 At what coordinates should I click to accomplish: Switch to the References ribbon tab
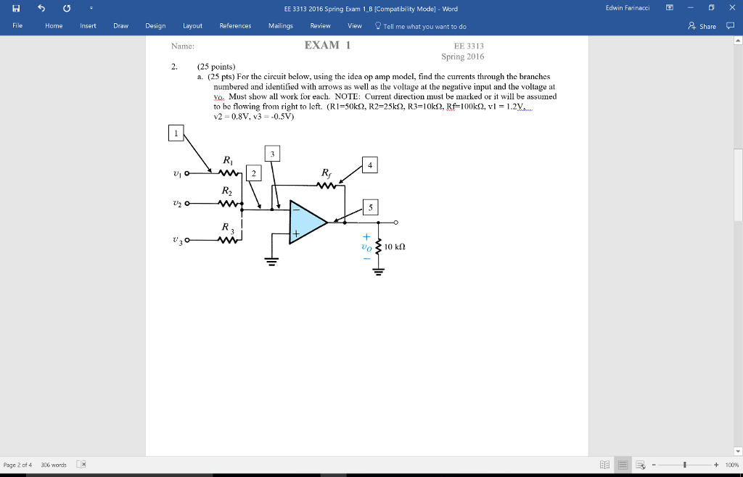pos(235,25)
